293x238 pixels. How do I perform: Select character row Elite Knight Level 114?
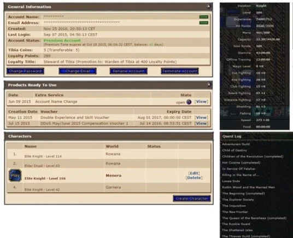click(109, 154)
